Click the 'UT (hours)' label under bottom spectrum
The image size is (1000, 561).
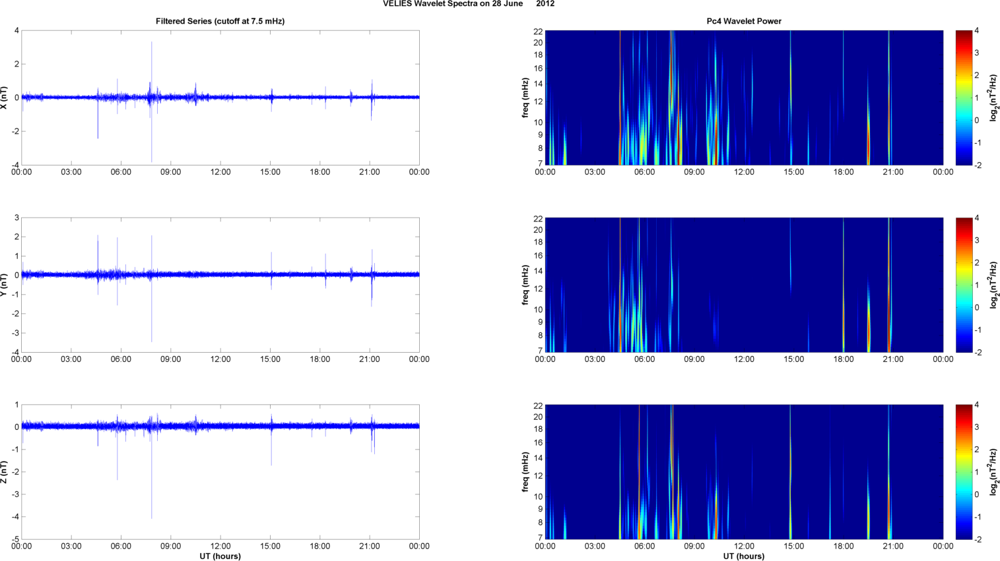pyautogui.click(x=744, y=556)
